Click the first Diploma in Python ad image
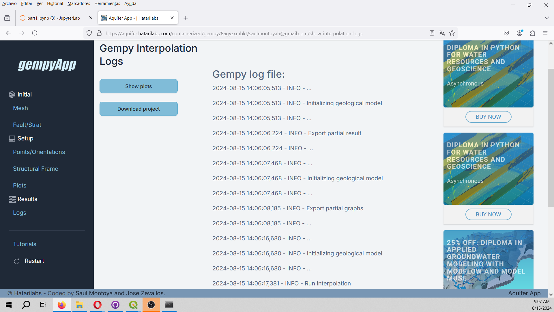The height and width of the screenshot is (312, 554). (x=488, y=74)
